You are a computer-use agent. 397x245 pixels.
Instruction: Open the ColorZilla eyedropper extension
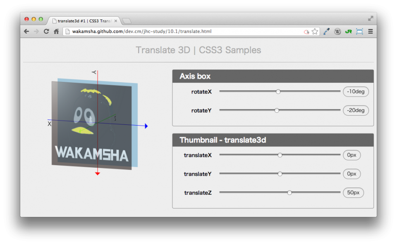pos(326,31)
